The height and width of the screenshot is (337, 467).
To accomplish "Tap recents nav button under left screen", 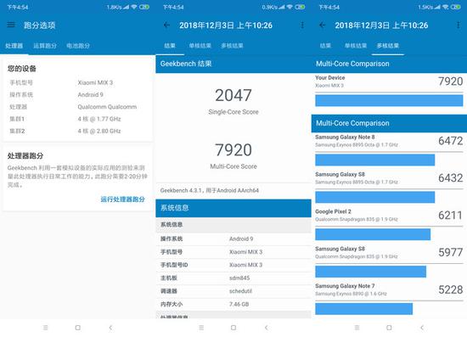I will [45, 328].
